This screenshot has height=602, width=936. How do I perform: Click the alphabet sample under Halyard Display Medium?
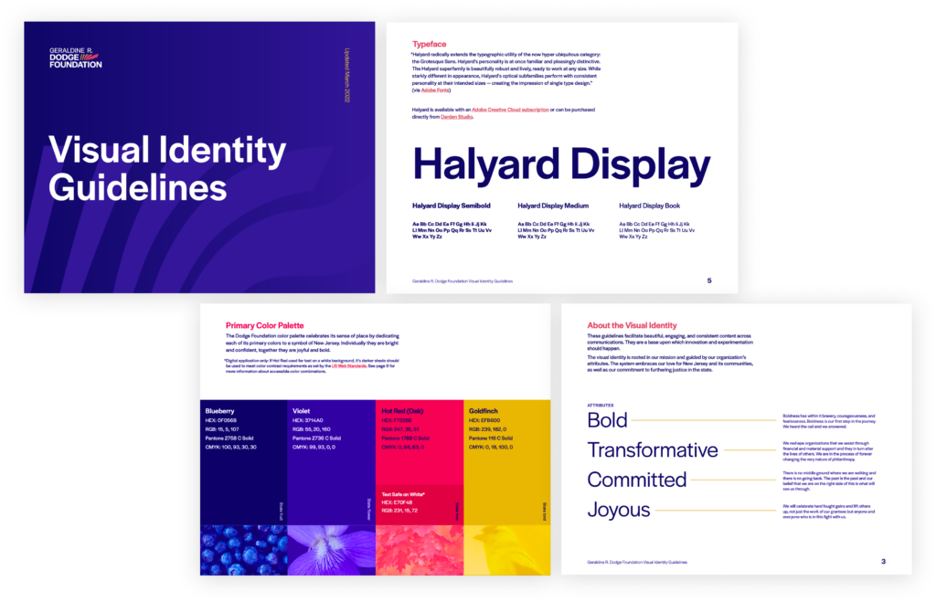click(x=556, y=230)
